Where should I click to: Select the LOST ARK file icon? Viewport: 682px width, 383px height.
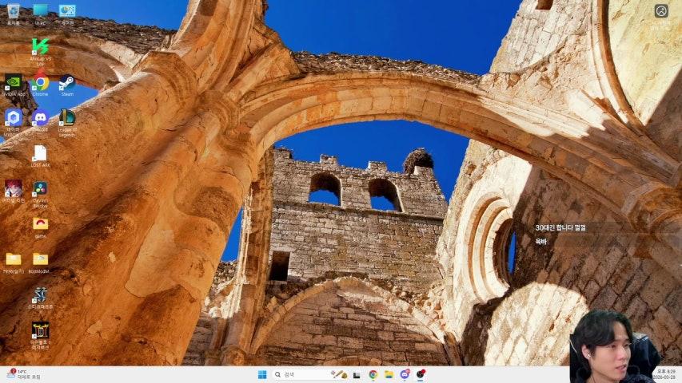pos(40,152)
